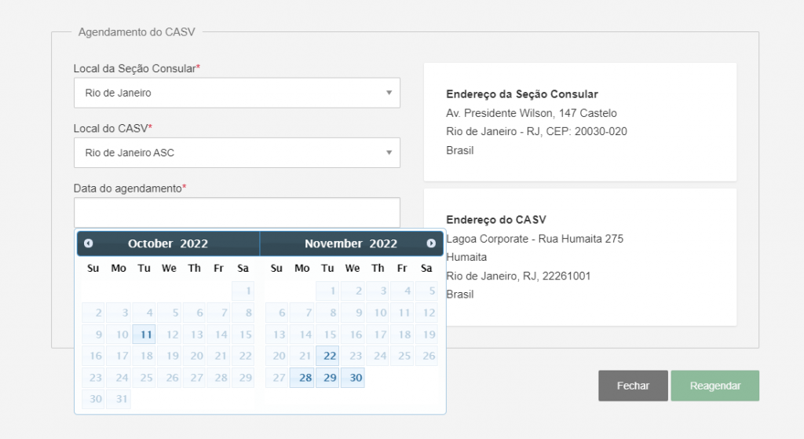Go to next month in date picker
The height and width of the screenshot is (439, 804).
431,243
